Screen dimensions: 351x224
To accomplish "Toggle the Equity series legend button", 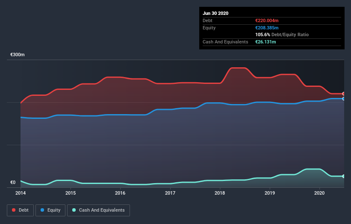I will [50, 210].
